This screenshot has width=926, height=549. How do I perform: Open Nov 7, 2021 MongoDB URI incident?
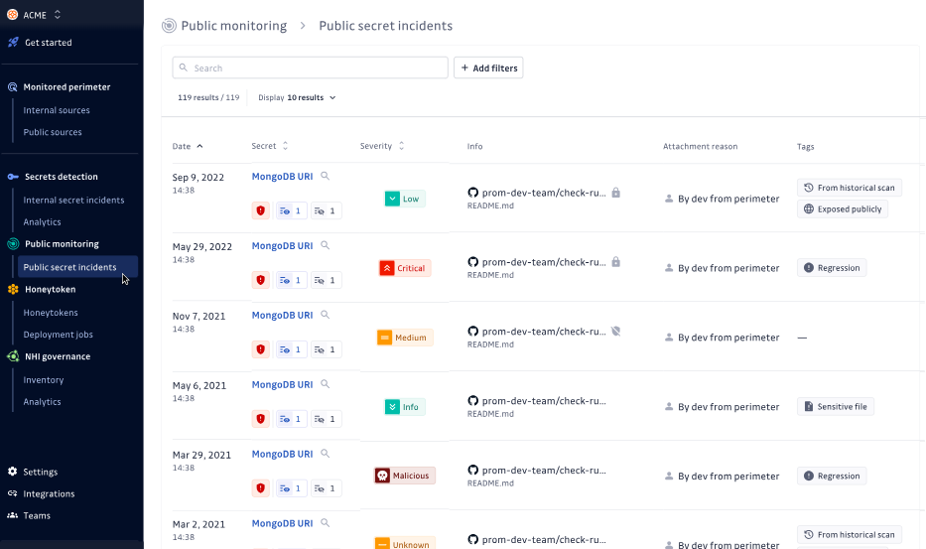pos(282,316)
